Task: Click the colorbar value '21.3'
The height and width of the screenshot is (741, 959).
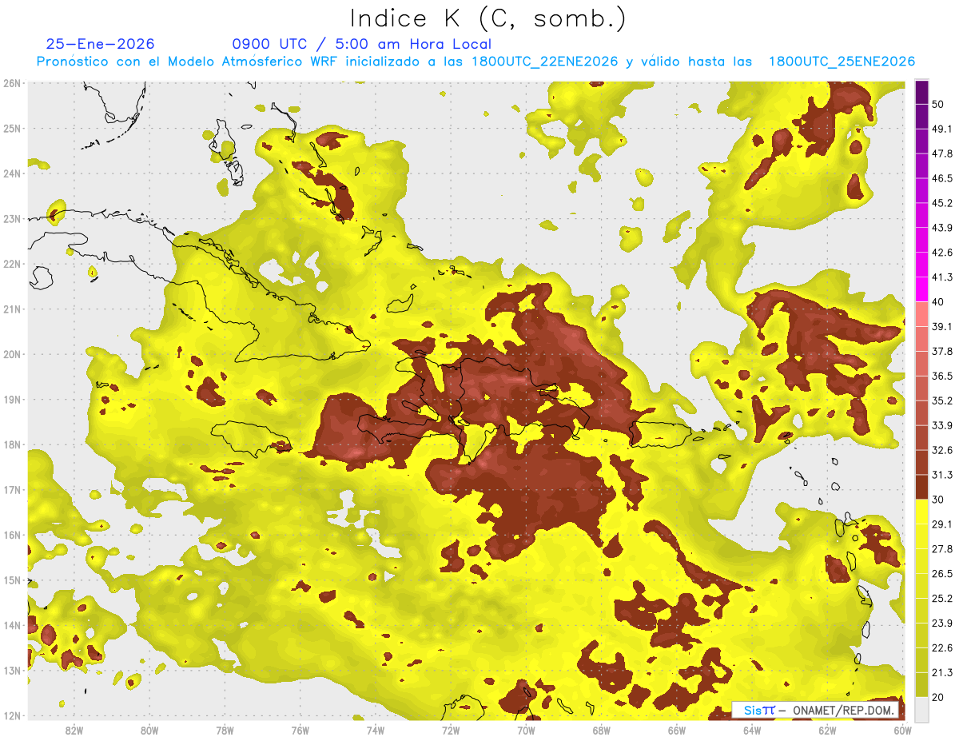Action: (x=942, y=672)
